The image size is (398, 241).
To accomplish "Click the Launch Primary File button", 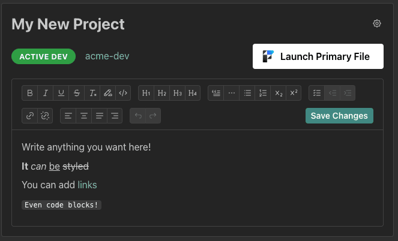I will coord(318,57).
